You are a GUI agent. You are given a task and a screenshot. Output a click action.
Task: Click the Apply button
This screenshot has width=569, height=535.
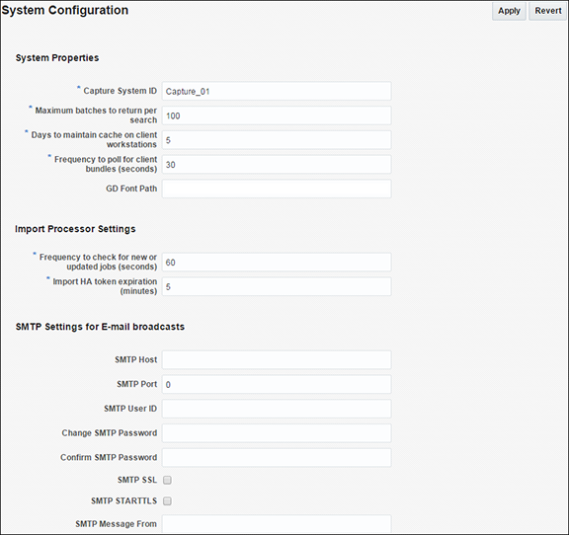tap(509, 11)
